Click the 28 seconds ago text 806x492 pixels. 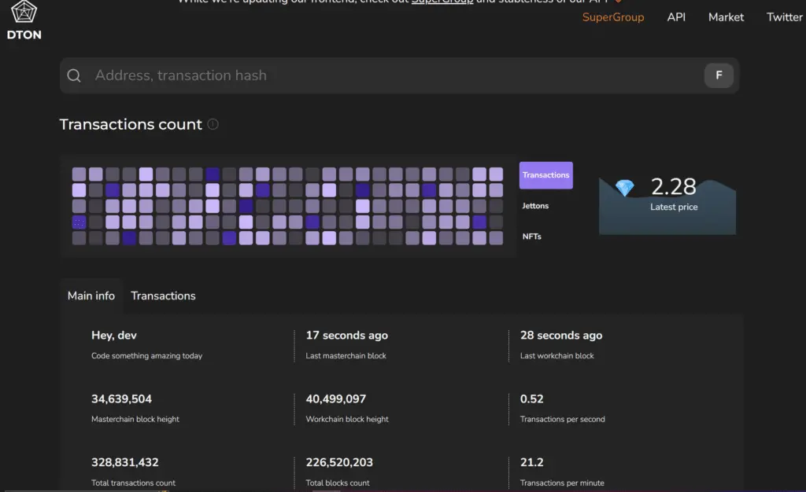tap(561, 336)
